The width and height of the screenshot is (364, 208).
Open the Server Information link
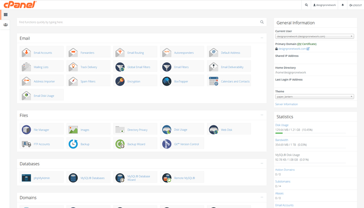[286, 104]
